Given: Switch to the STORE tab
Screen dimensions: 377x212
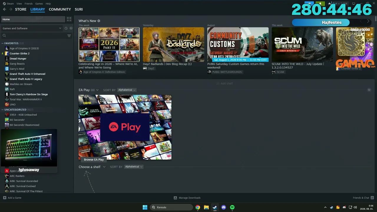Looking at the screenshot, I should [x=21, y=9].
